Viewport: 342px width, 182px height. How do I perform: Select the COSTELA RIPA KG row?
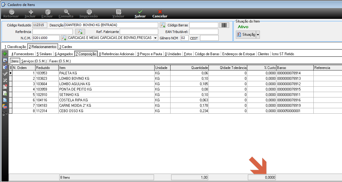175,100
